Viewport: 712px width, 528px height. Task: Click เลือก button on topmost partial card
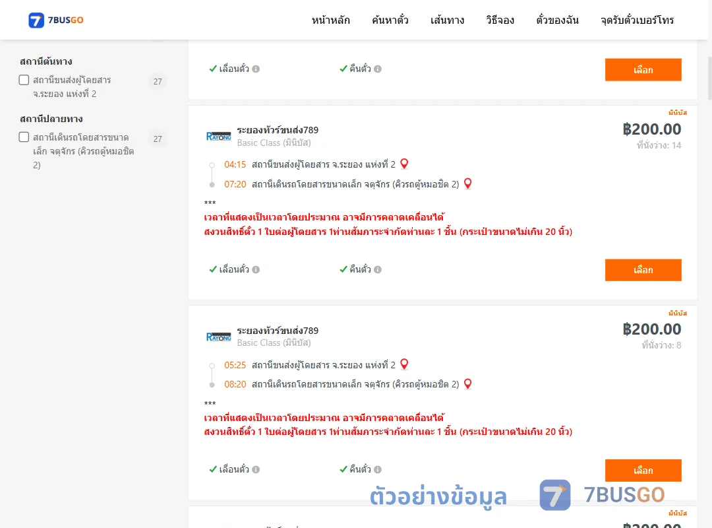(x=643, y=69)
